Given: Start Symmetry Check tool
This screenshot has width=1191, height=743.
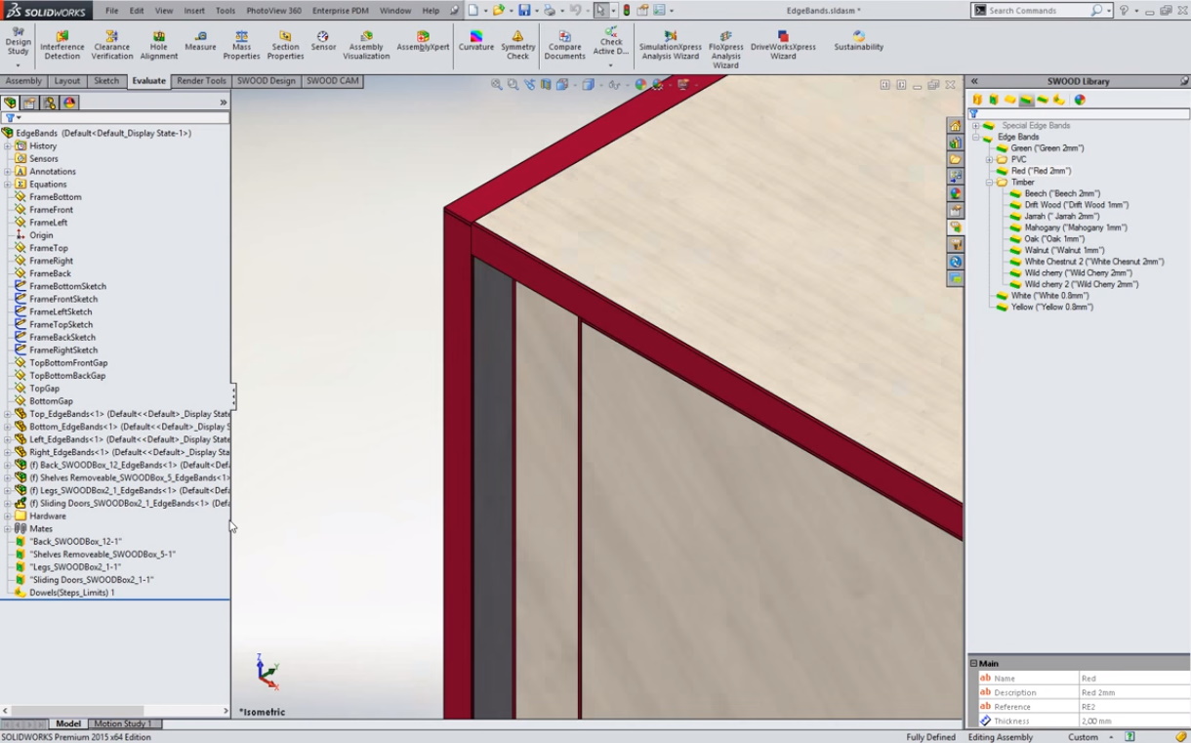Looking at the screenshot, I should pyautogui.click(x=517, y=45).
